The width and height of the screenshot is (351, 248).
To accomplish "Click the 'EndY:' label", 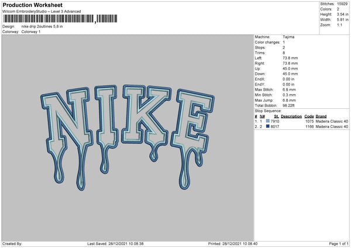I will coord(260,85).
